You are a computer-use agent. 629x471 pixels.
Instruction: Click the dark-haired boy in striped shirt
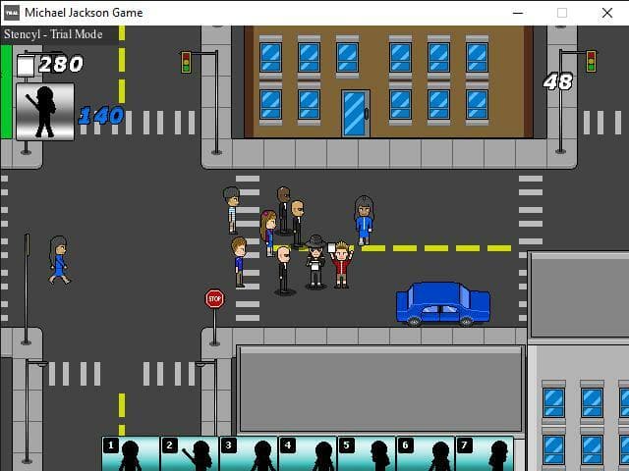point(232,210)
